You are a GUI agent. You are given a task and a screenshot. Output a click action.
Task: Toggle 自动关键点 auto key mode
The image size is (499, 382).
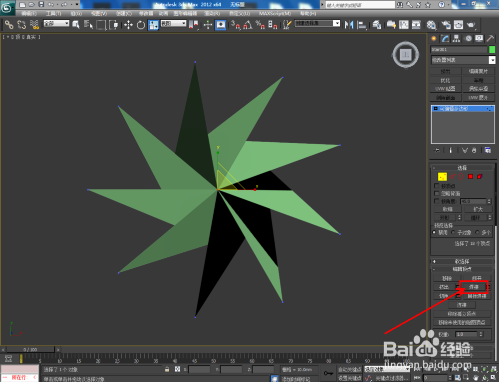pos(350,370)
